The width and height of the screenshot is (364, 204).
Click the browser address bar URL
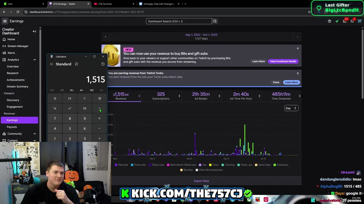click(87, 12)
